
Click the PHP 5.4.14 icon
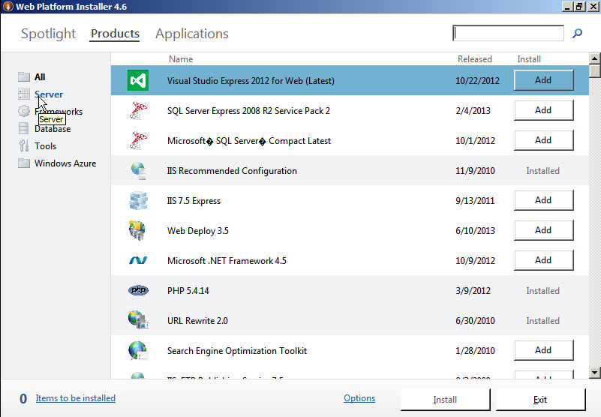click(138, 291)
